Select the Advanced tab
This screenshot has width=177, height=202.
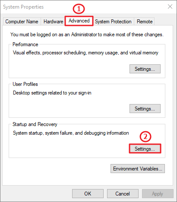(x=79, y=21)
